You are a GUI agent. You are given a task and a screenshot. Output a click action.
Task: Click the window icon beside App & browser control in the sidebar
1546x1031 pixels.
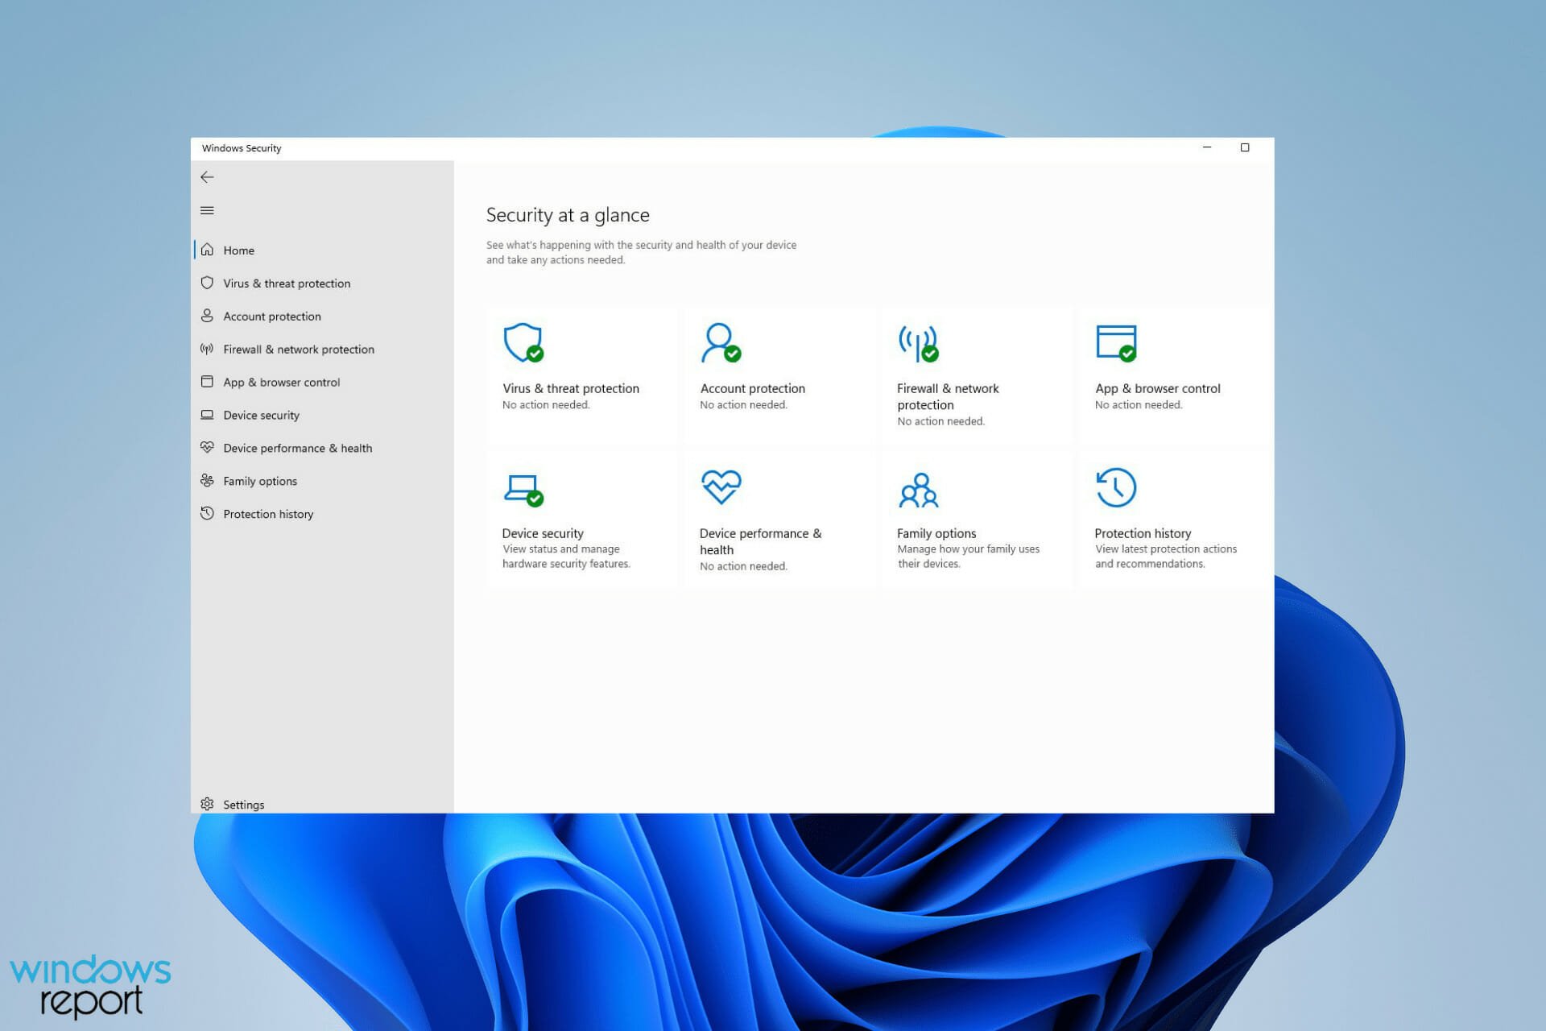(x=207, y=382)
